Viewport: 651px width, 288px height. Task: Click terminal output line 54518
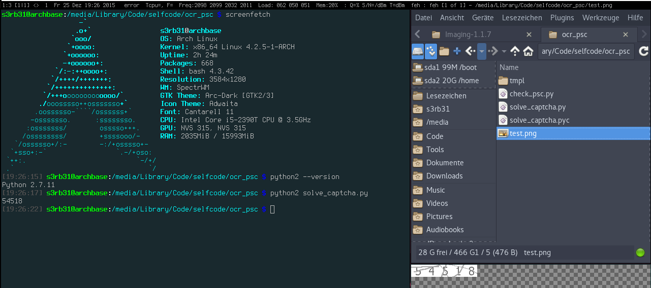[x=12, y=201]
